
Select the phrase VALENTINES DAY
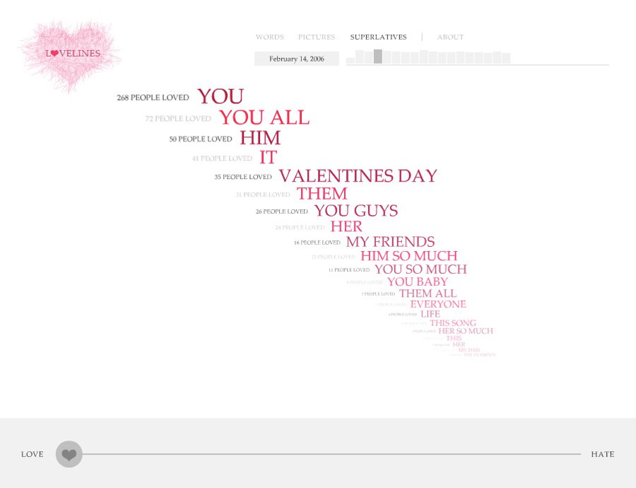point(358,176)
